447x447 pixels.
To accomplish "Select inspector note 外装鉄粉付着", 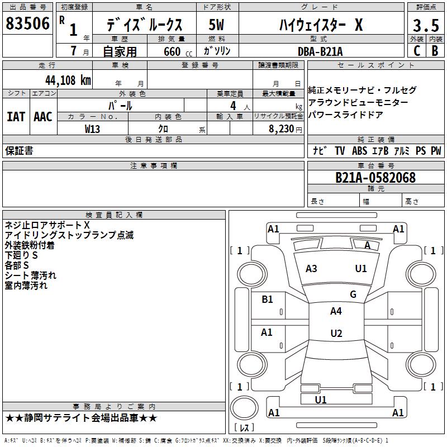I will point(30,245).
